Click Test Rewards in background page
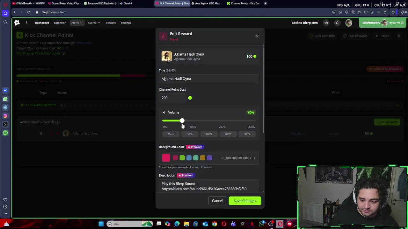This screenshot has width=408, height=229. [355, 36]
